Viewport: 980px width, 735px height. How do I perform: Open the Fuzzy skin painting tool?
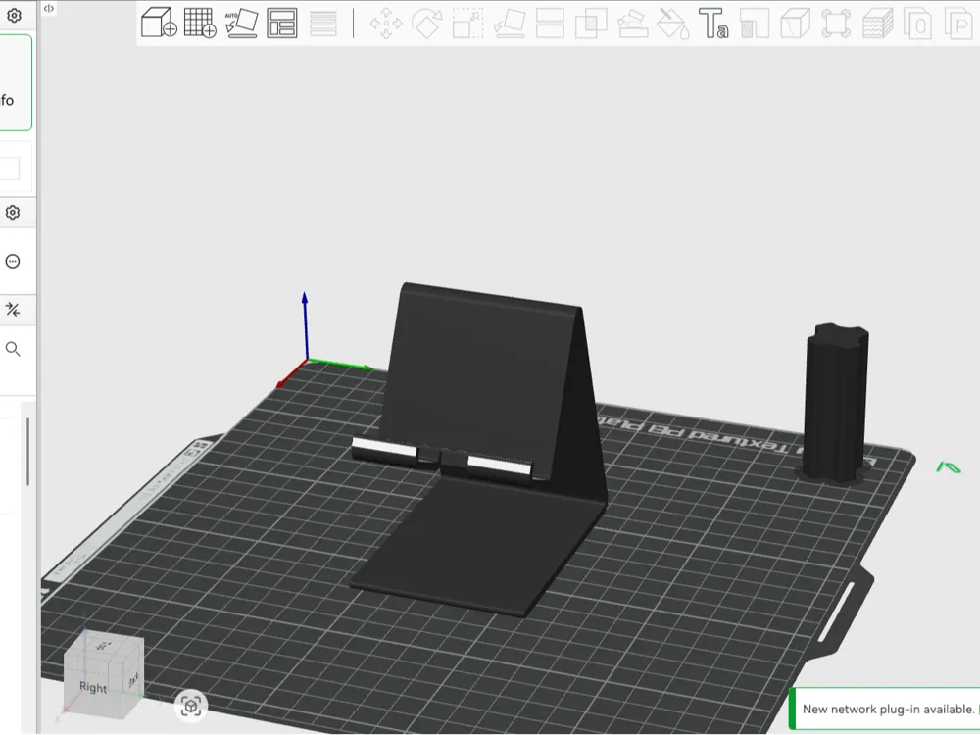click(x=877, y=24)
